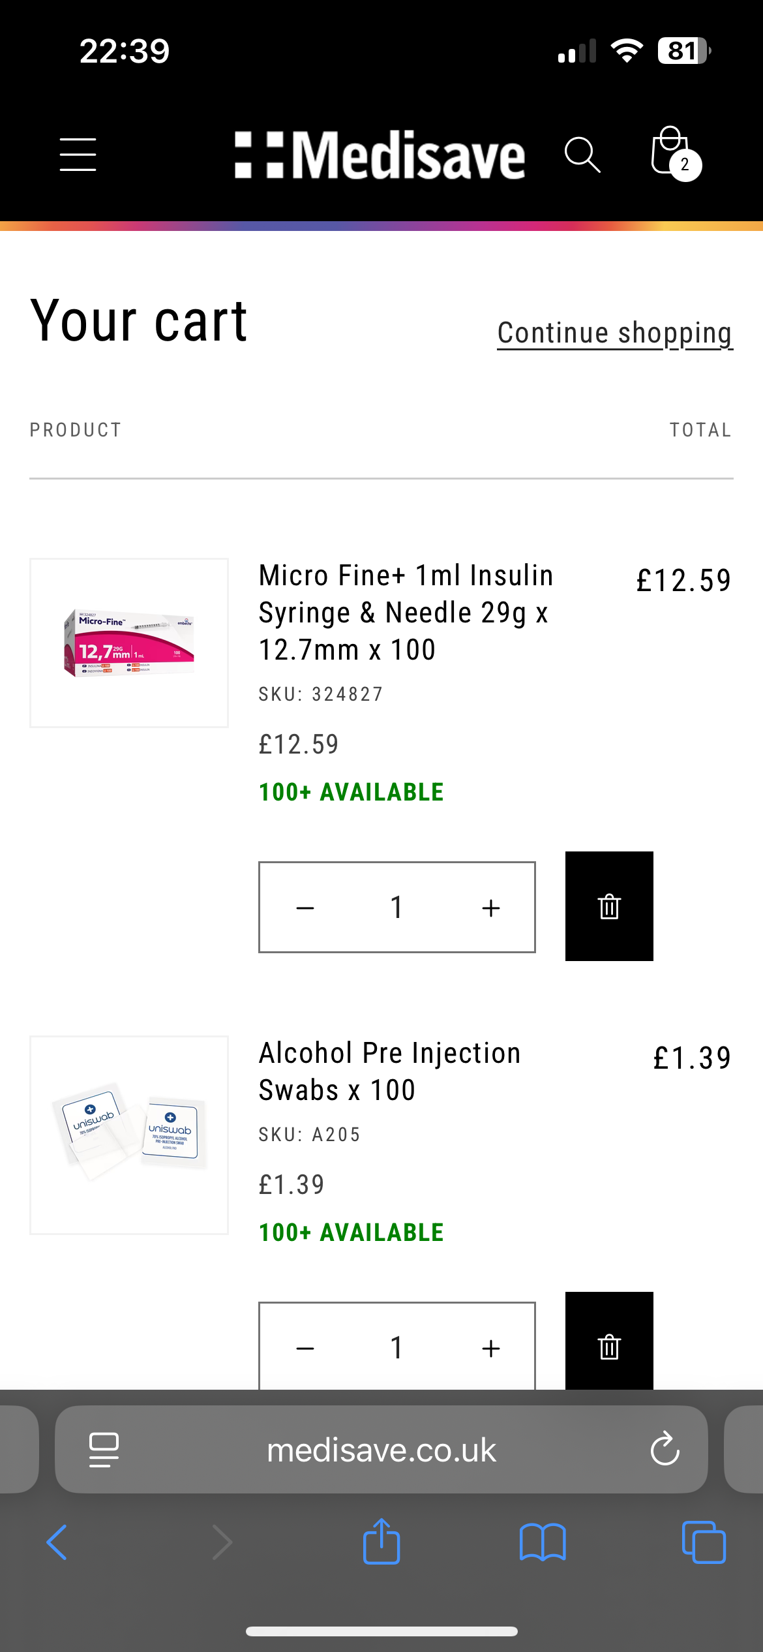Screen dimensions: 763x1652
Task: Increase Micro Fine+ syringe quantity
Action: pos(490,908)
